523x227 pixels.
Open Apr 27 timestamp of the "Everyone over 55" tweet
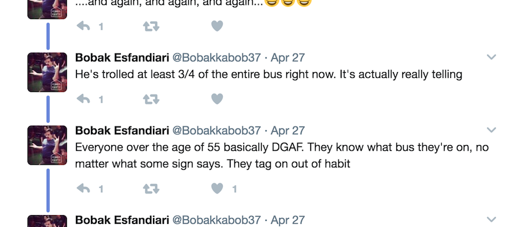(288, 130)
